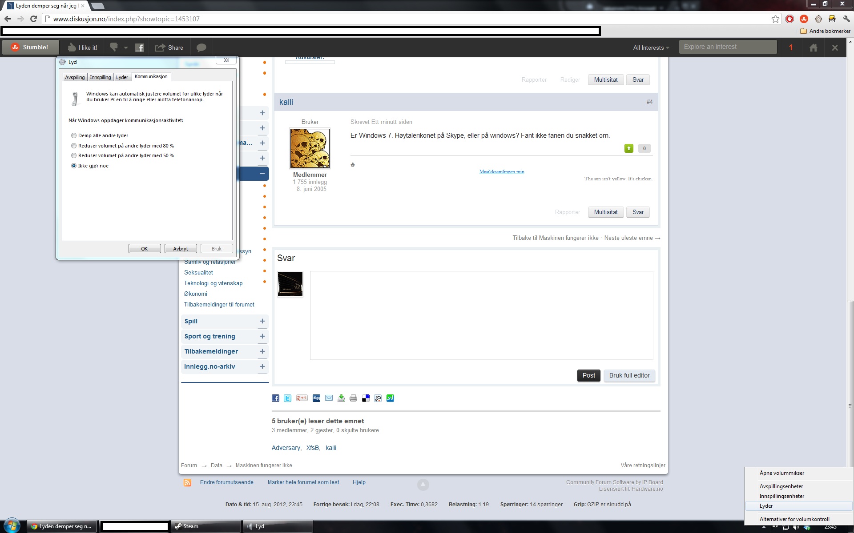Download the topic with green arrow icon
This screenshot has width=854, height=533.
(x=341, y=398)
